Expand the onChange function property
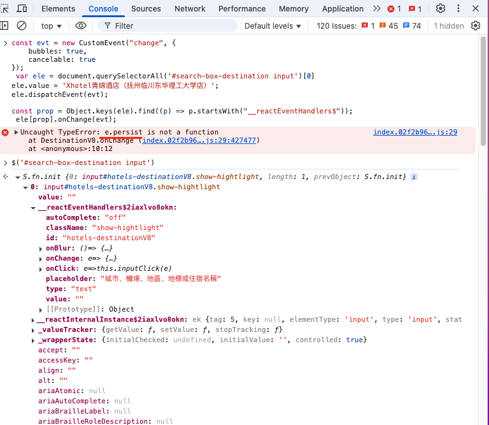The image size is (489, 425). (41, 259)
